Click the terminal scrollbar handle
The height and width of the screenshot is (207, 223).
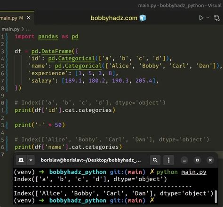[216, 197]
